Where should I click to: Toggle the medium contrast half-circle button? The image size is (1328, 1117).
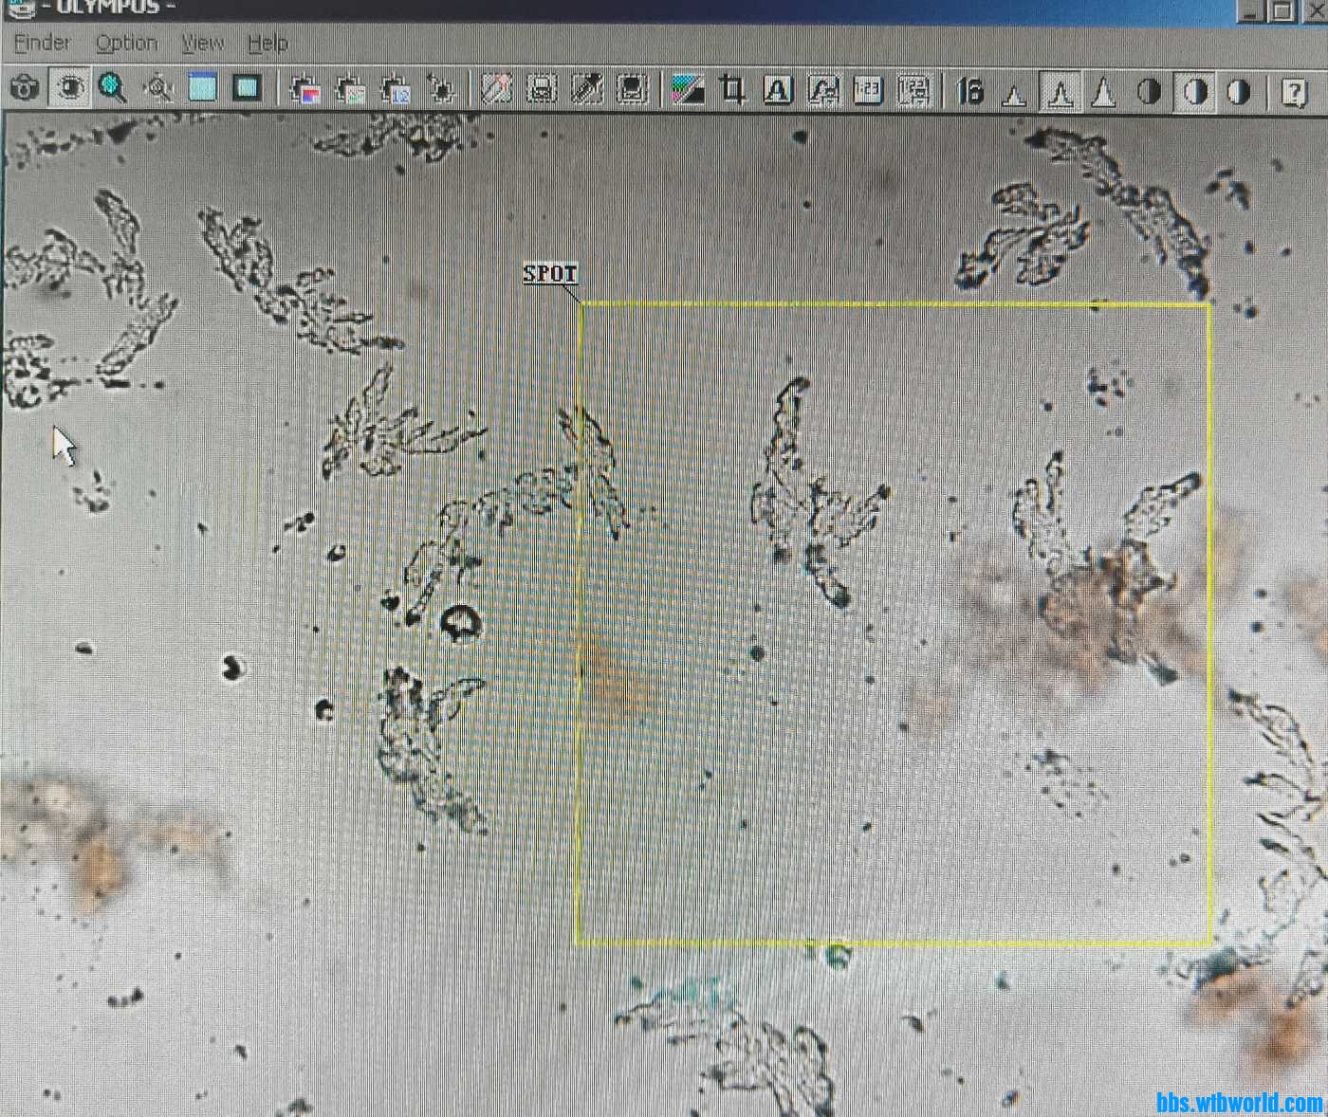(1194, 93)
